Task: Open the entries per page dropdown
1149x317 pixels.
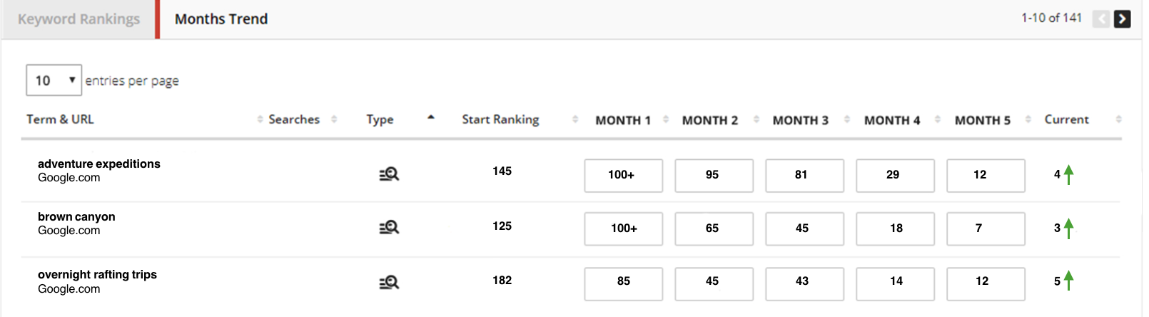Action: [54, 80]
